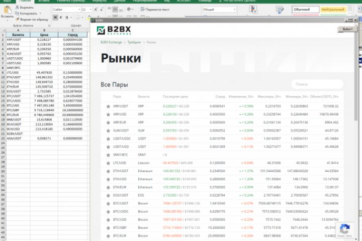Click the reCAPTCHA badge icon

[344, 229]
